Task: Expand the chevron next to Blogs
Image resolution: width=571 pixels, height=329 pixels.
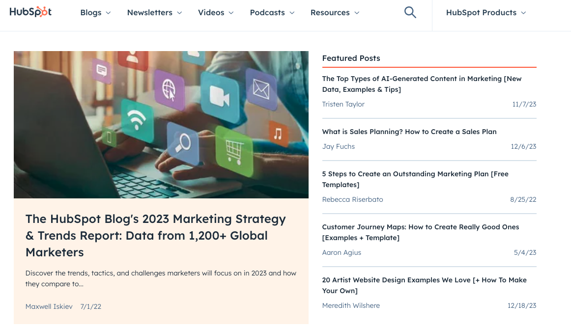Action: (x=108, y=13)
